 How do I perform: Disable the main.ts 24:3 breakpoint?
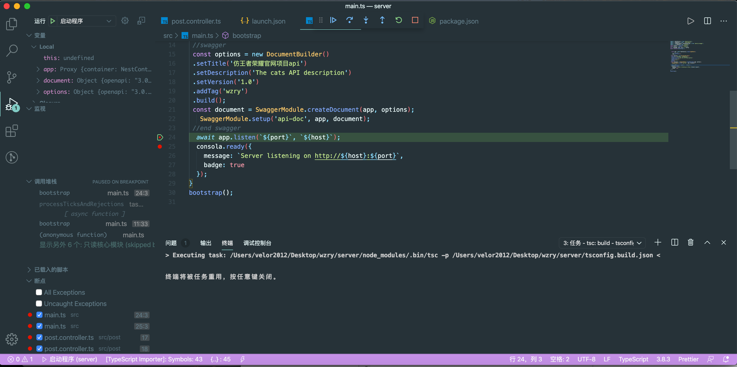click(x=39, y=315)
